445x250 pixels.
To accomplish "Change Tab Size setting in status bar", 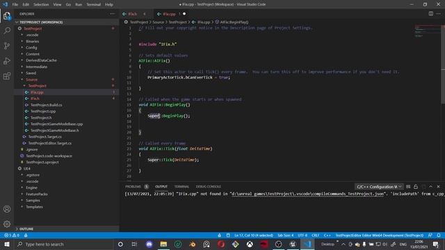I will coord(286,235).
